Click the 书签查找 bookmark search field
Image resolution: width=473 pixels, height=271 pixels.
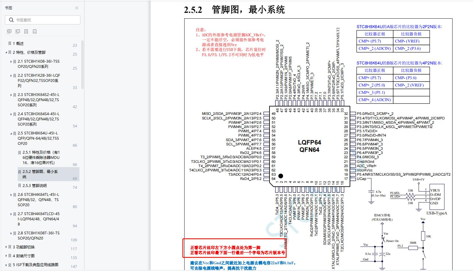click(x=42, y=20)
